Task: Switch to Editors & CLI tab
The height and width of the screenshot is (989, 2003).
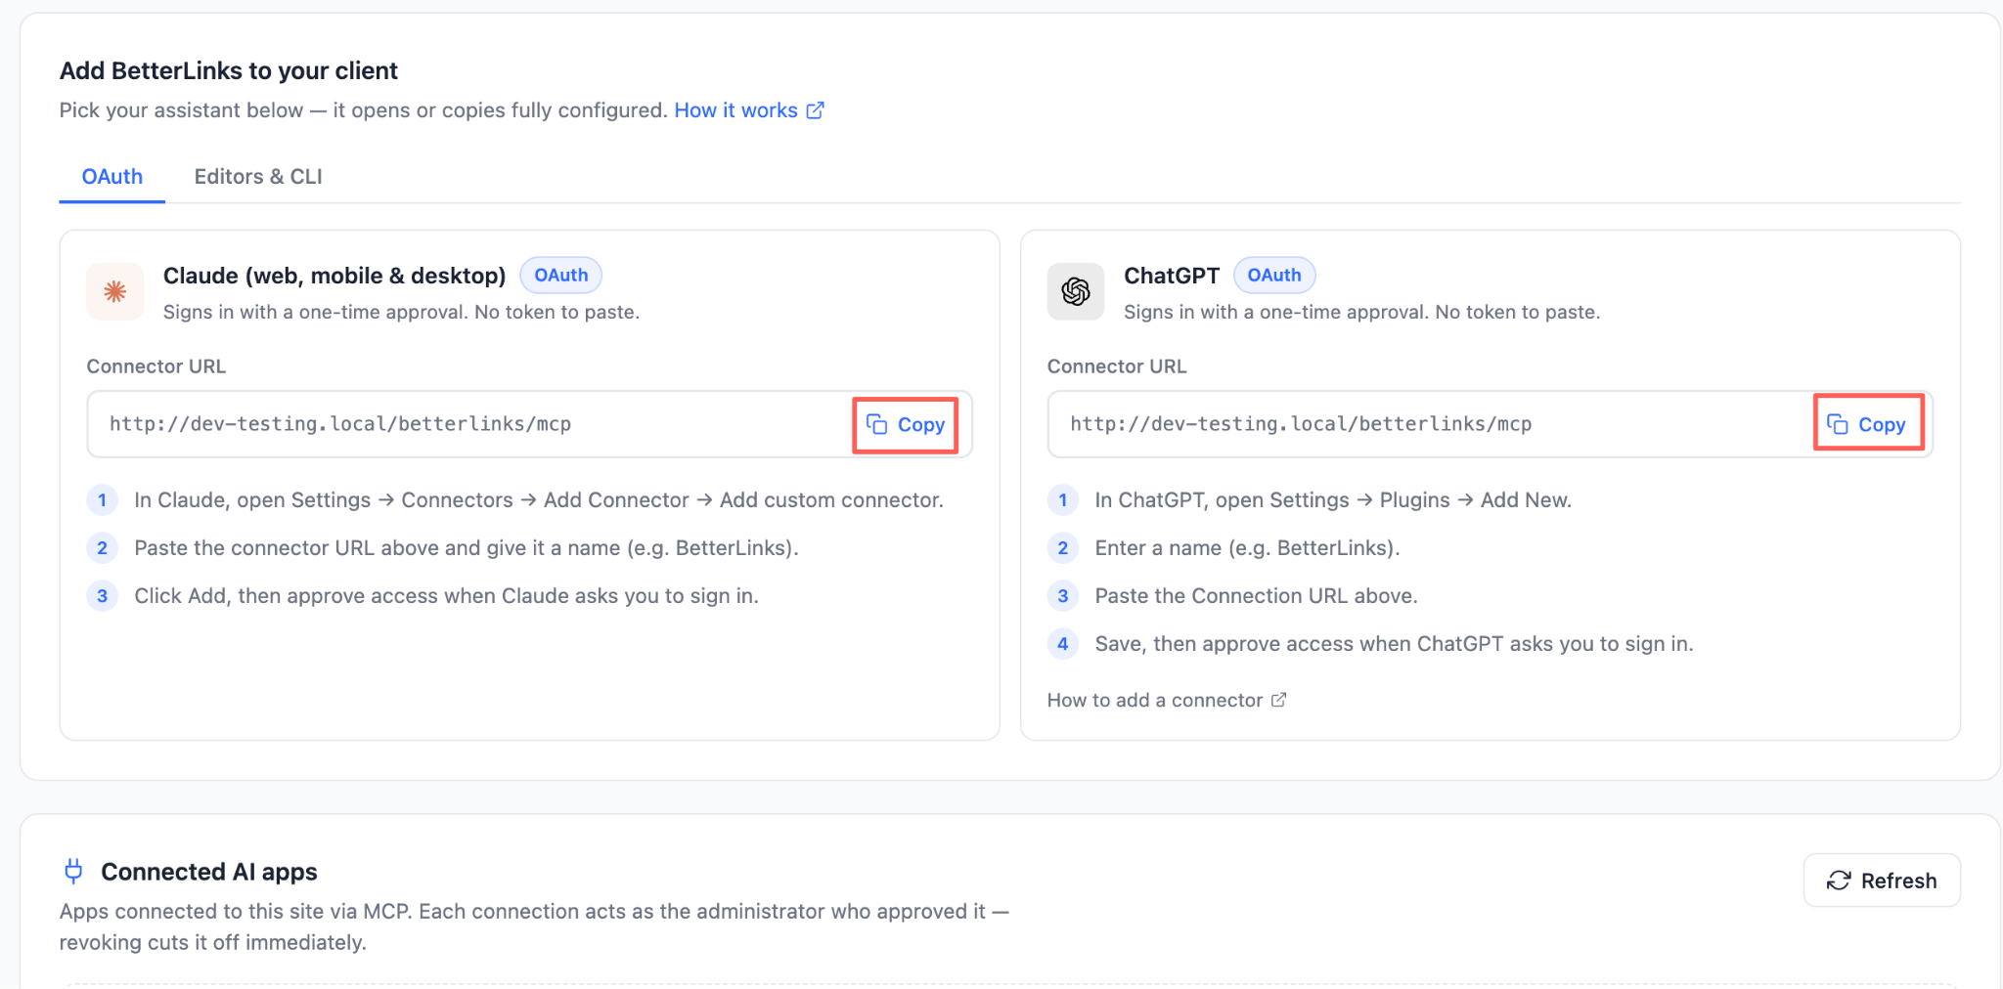Action: click(258, 177)
